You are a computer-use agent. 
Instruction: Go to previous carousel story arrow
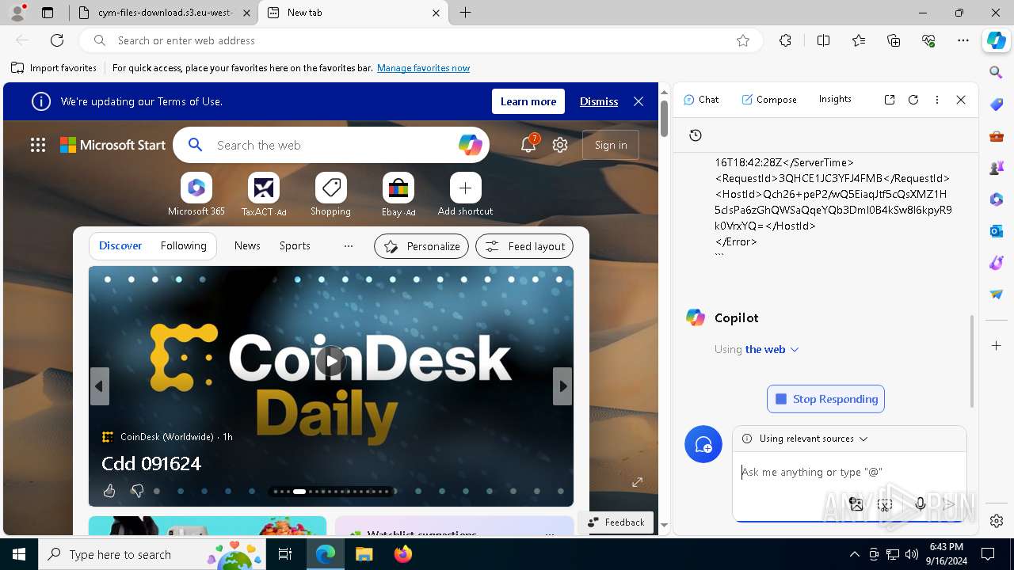[99, 386]
